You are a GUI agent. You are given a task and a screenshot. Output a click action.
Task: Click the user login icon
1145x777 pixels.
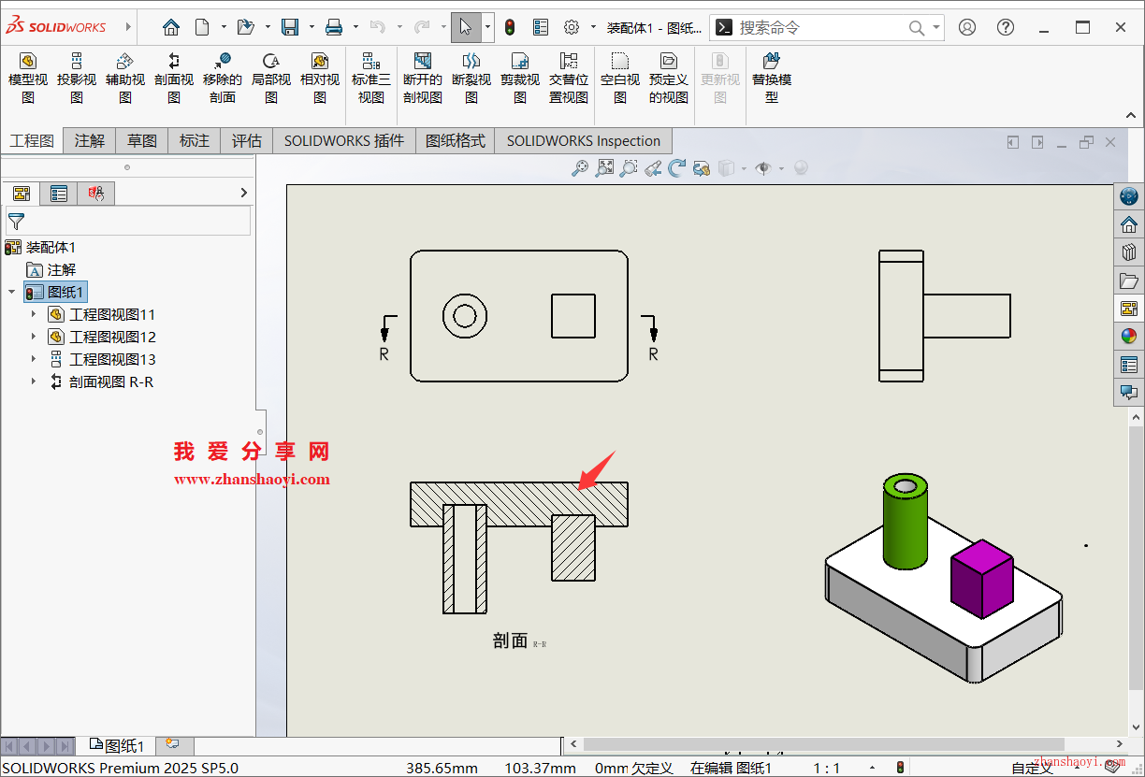967,27
